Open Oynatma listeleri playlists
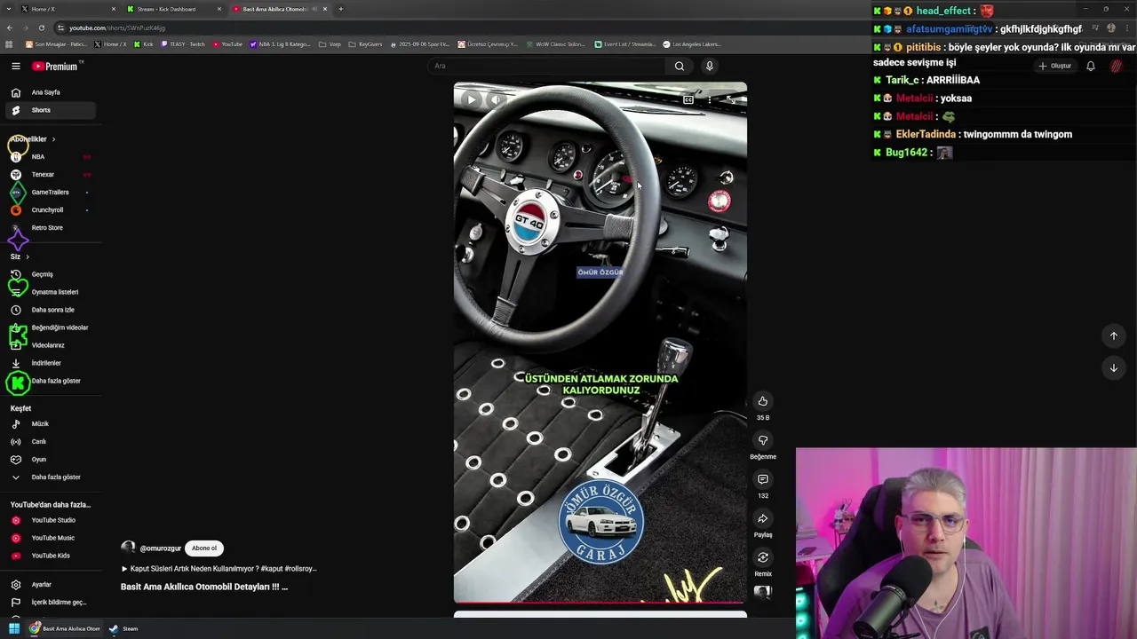This screenshot has width=1137, height=639. tap(55, 292)
